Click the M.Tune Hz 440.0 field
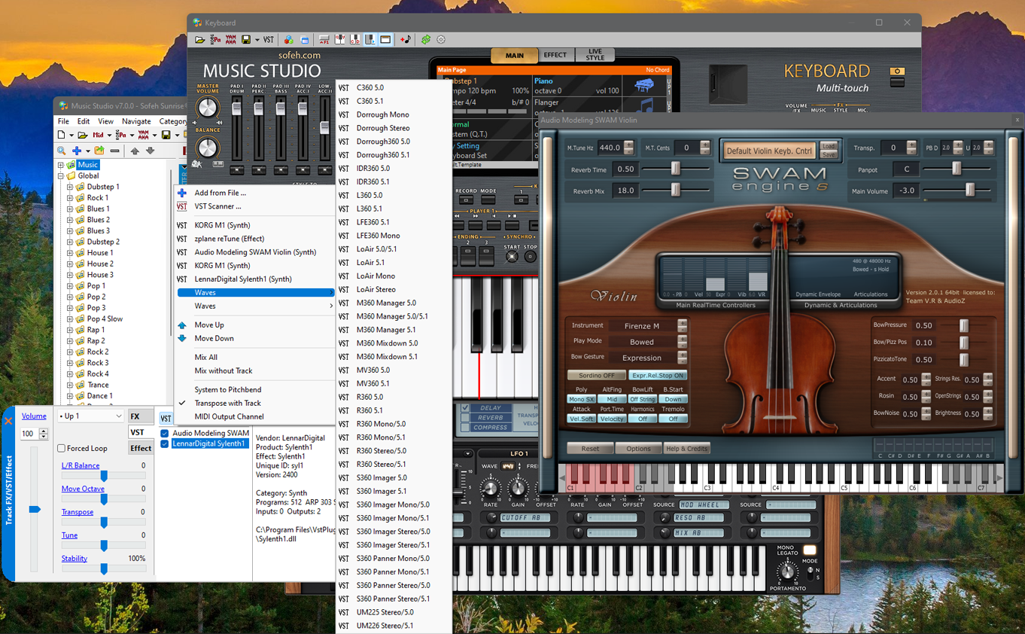 point(610,148)
